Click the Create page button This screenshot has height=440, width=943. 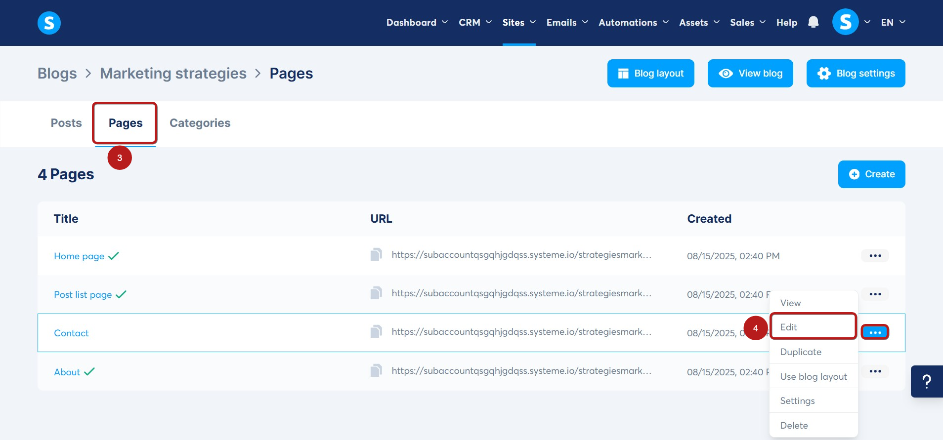(x=871, y=174)
